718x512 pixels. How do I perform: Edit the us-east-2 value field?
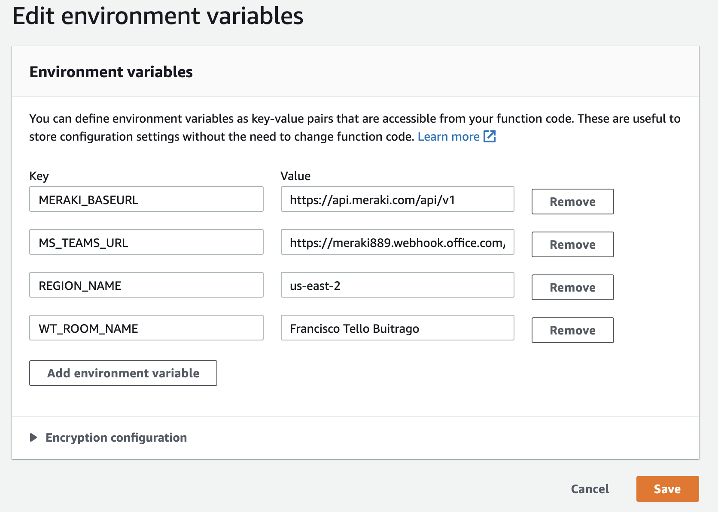[397, 285]
